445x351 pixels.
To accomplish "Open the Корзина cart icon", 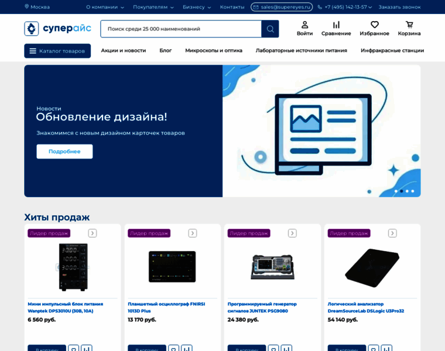I will (409, 25).
